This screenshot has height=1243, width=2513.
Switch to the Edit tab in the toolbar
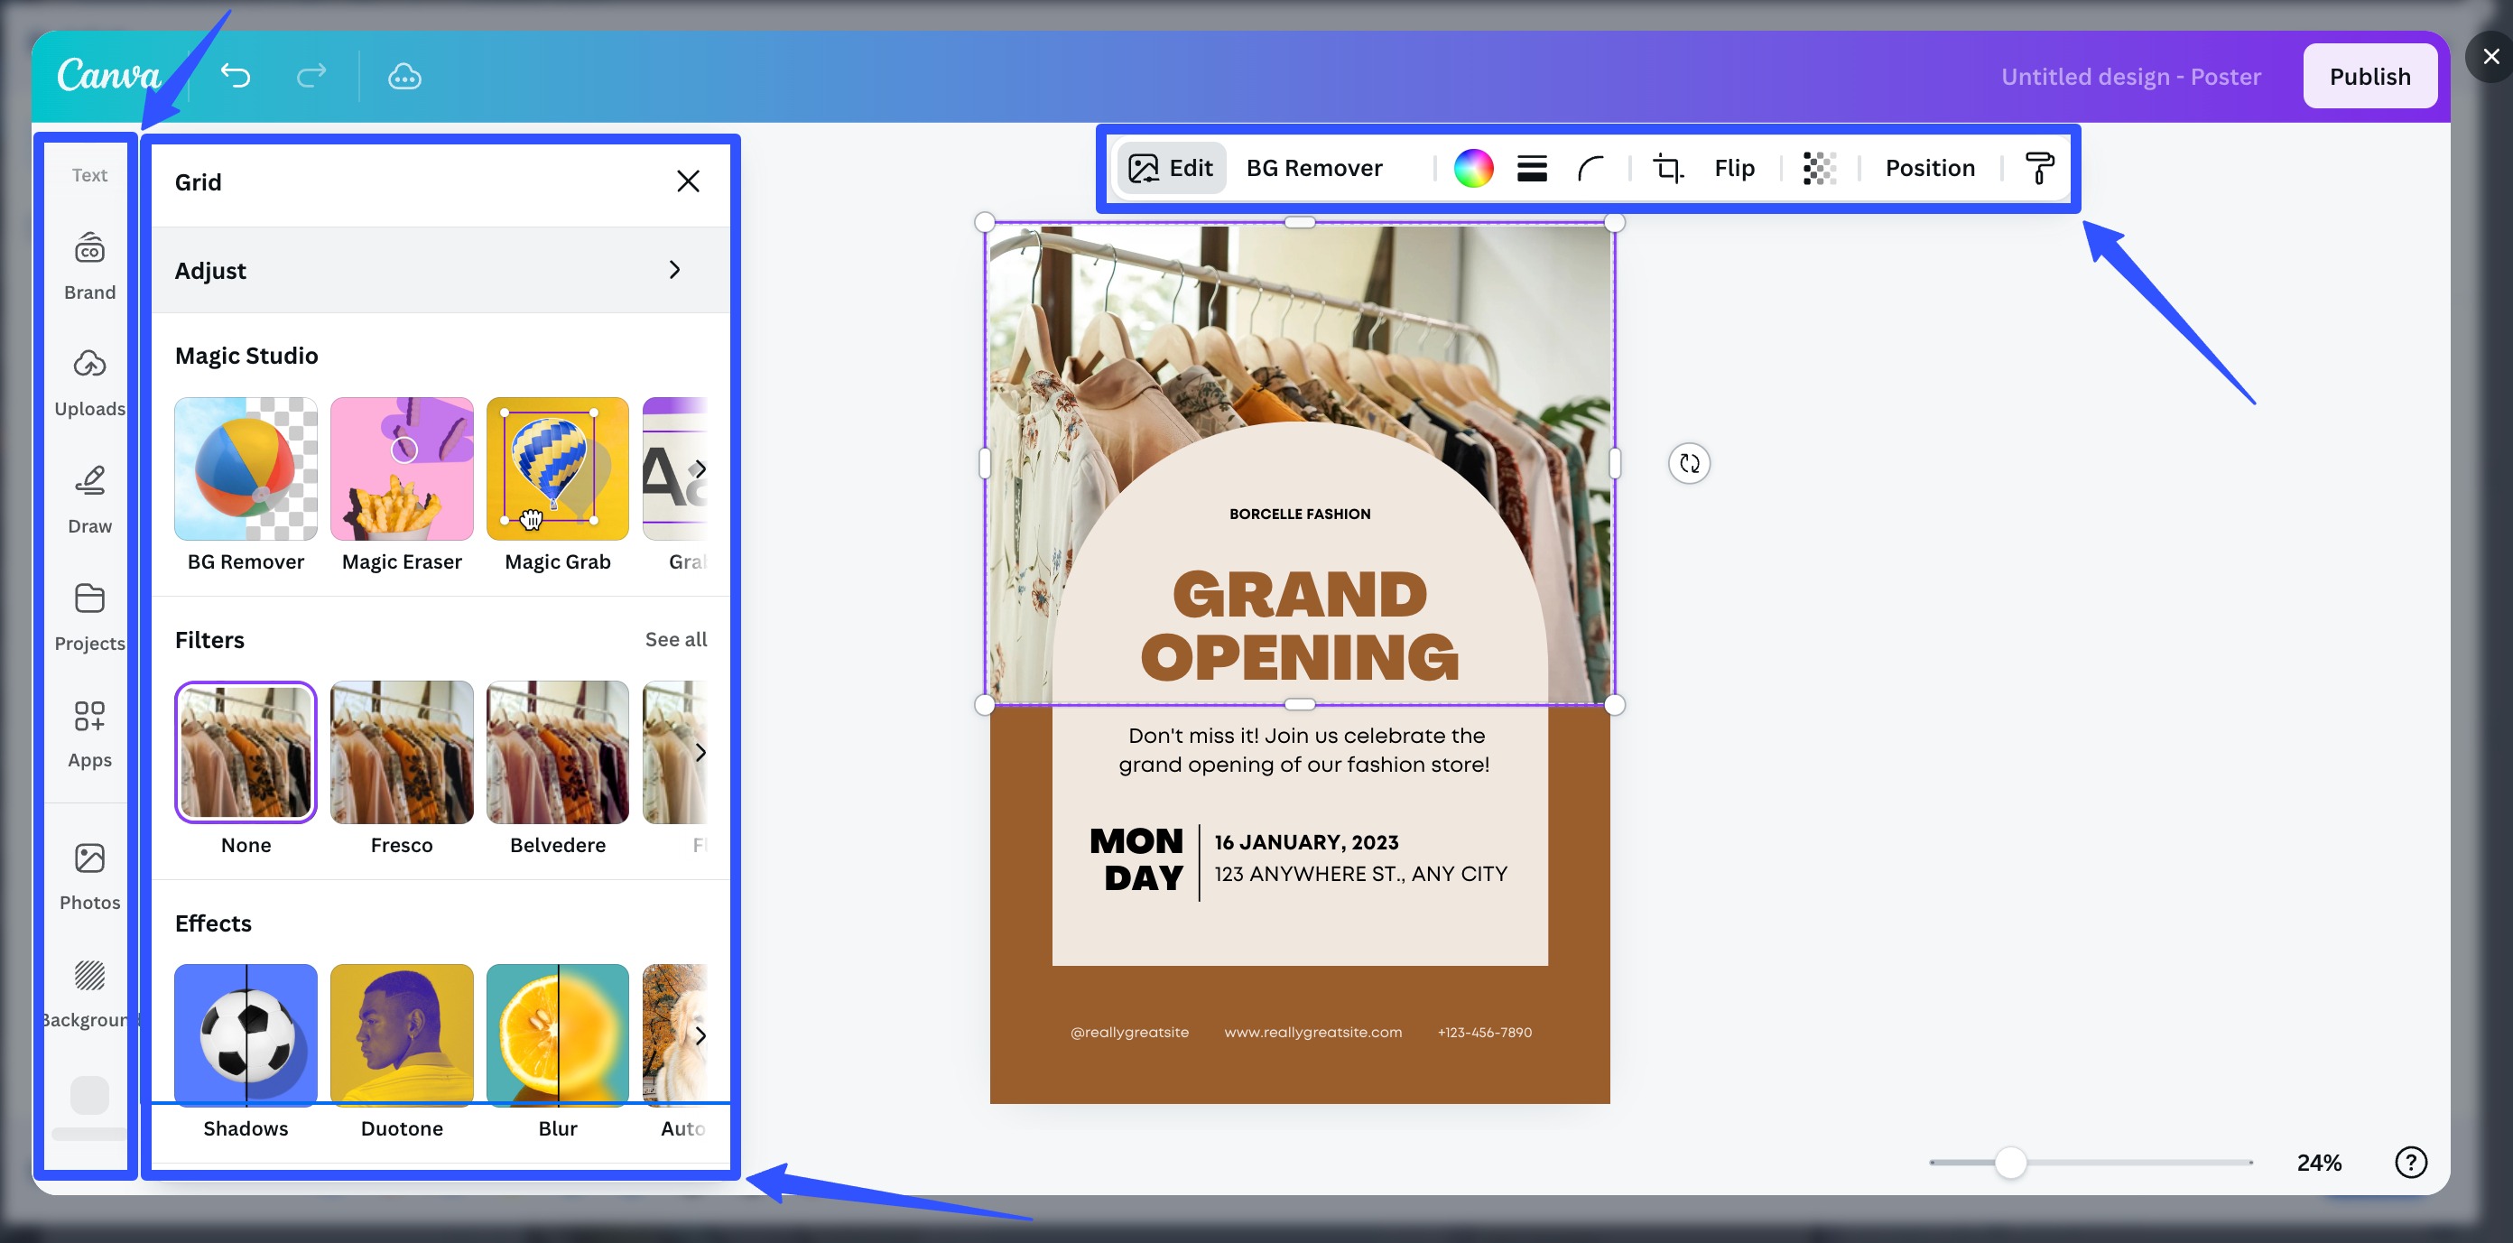(x=1171, y=167)
